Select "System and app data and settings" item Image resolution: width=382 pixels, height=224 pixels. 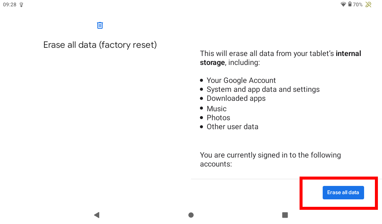(x=263, y=89)
